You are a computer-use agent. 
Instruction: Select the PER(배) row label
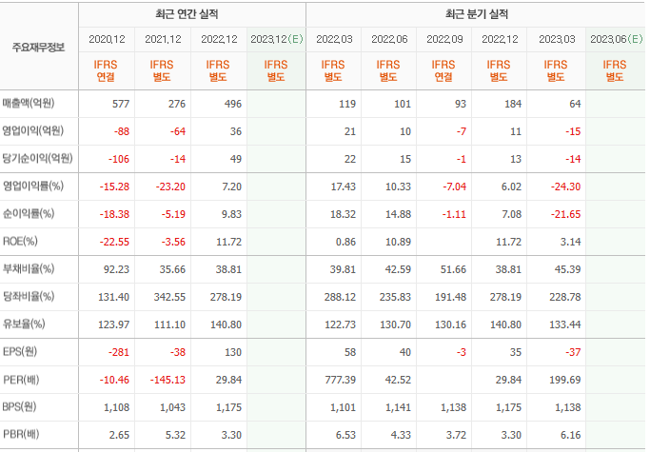coord(21,380)
